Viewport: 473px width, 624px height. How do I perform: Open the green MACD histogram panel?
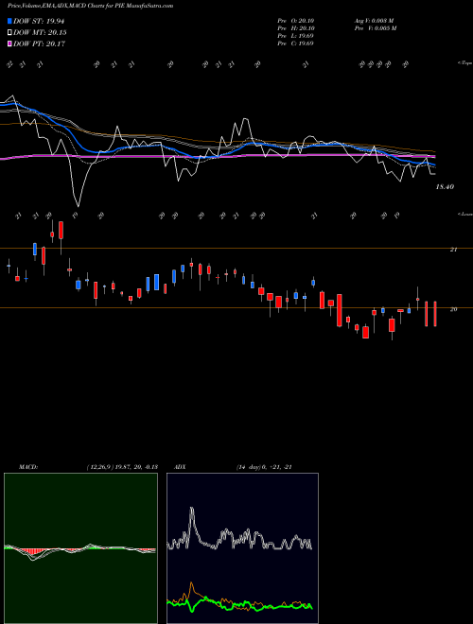pos(80,548)
